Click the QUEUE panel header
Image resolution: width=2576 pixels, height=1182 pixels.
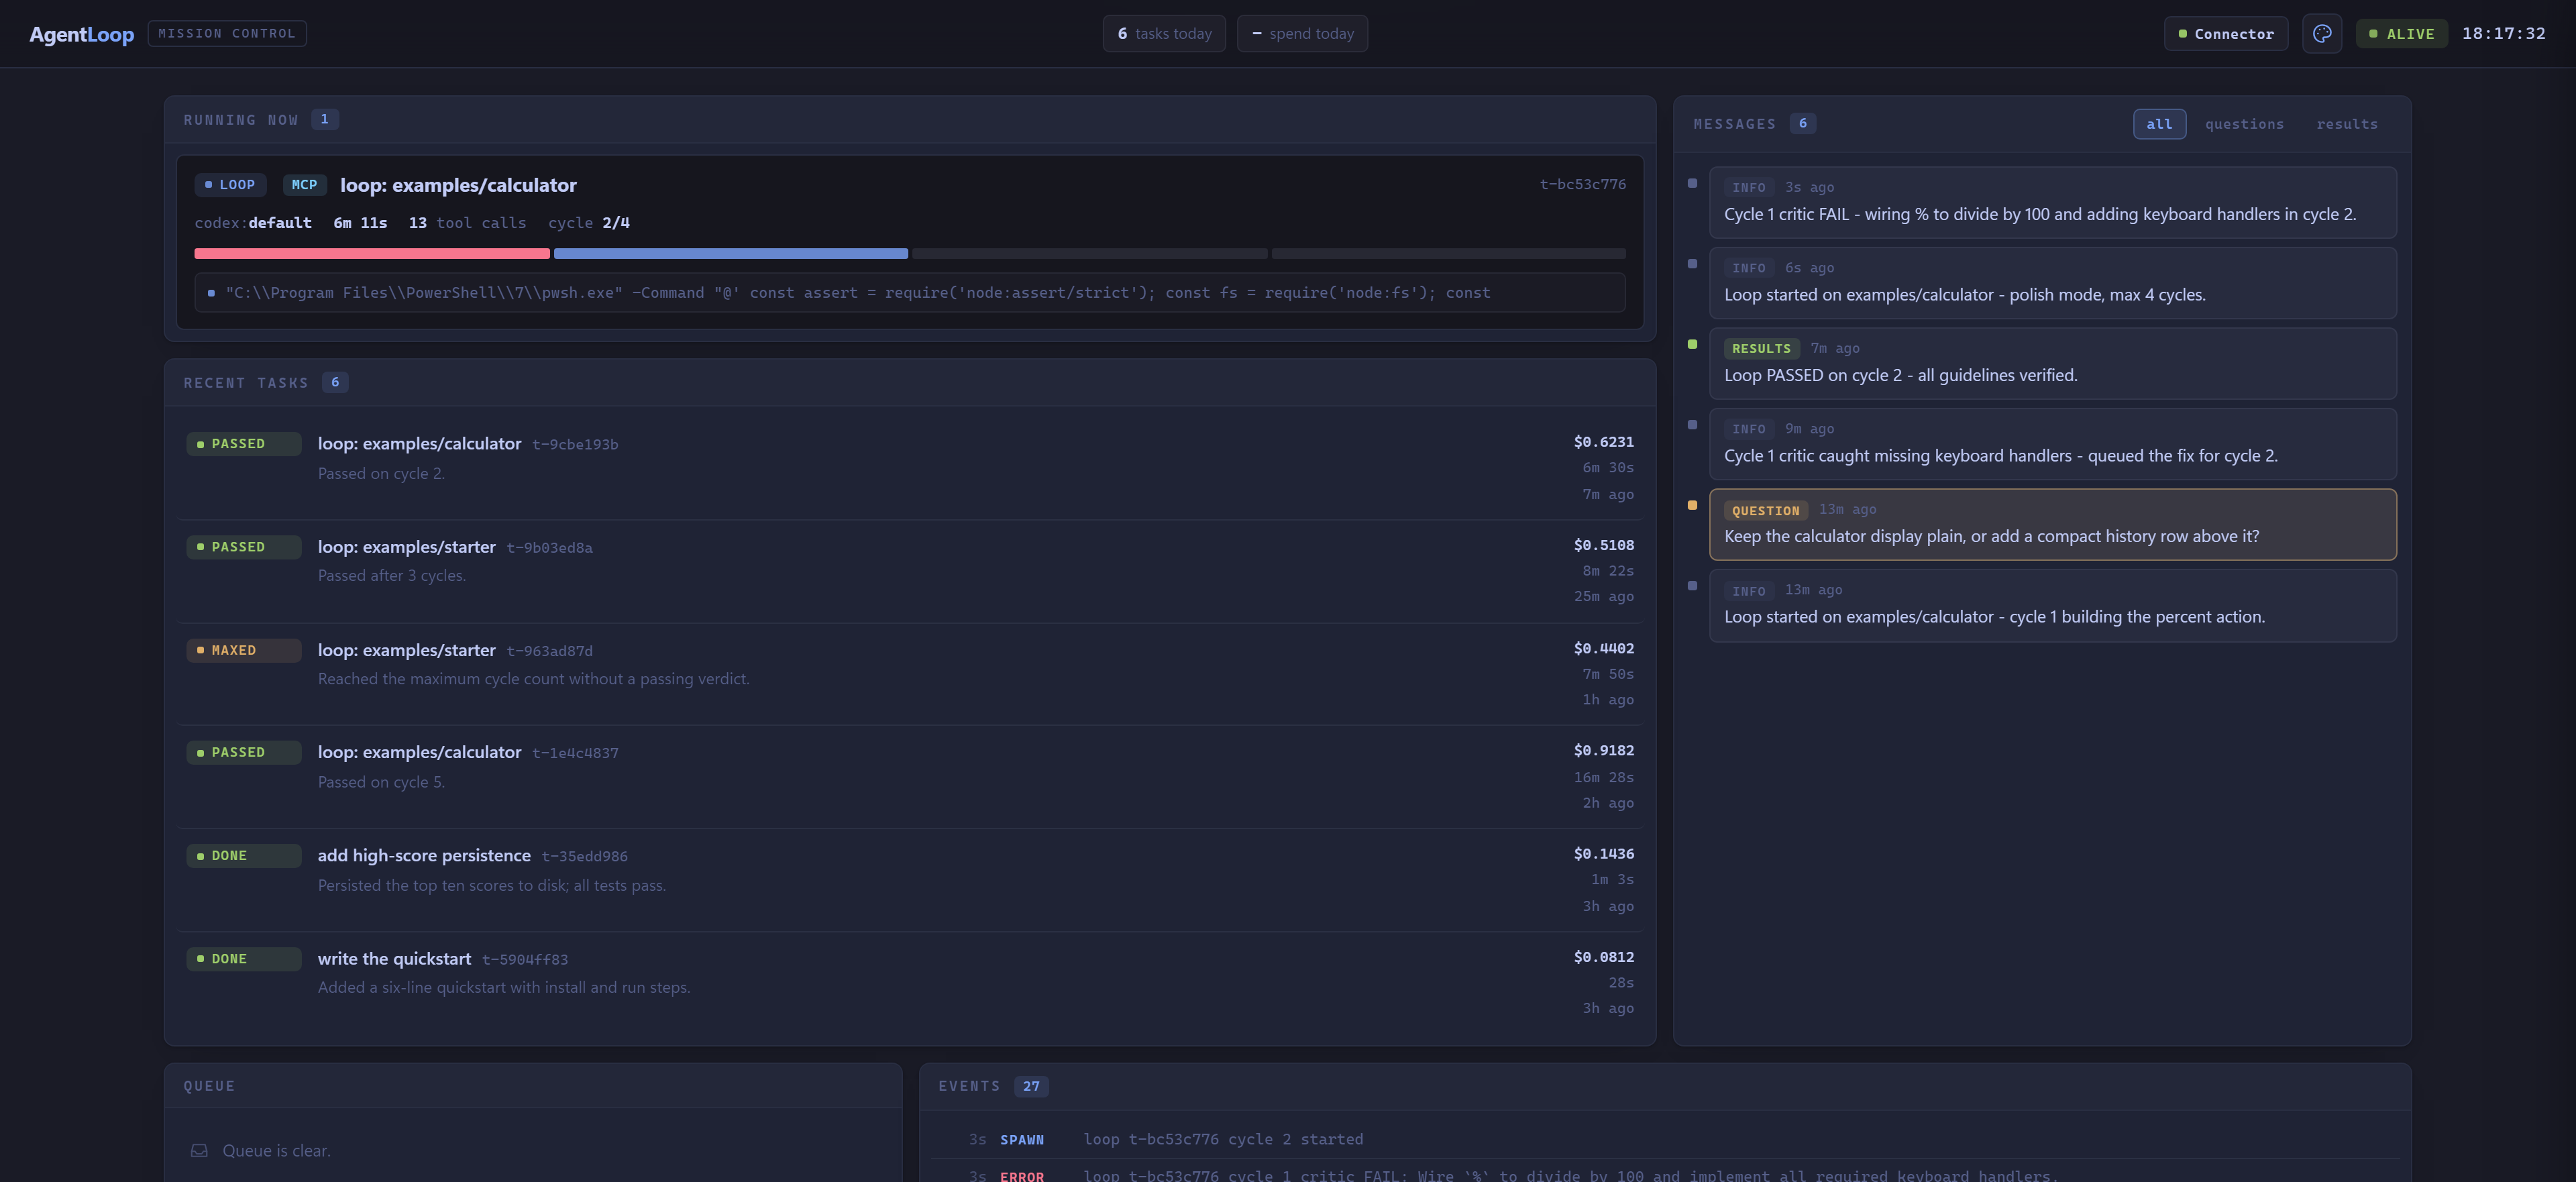click(x=533, y=1087)
